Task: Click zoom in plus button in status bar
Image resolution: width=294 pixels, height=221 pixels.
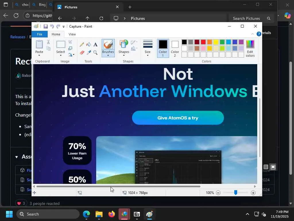Action: [253, 193]
